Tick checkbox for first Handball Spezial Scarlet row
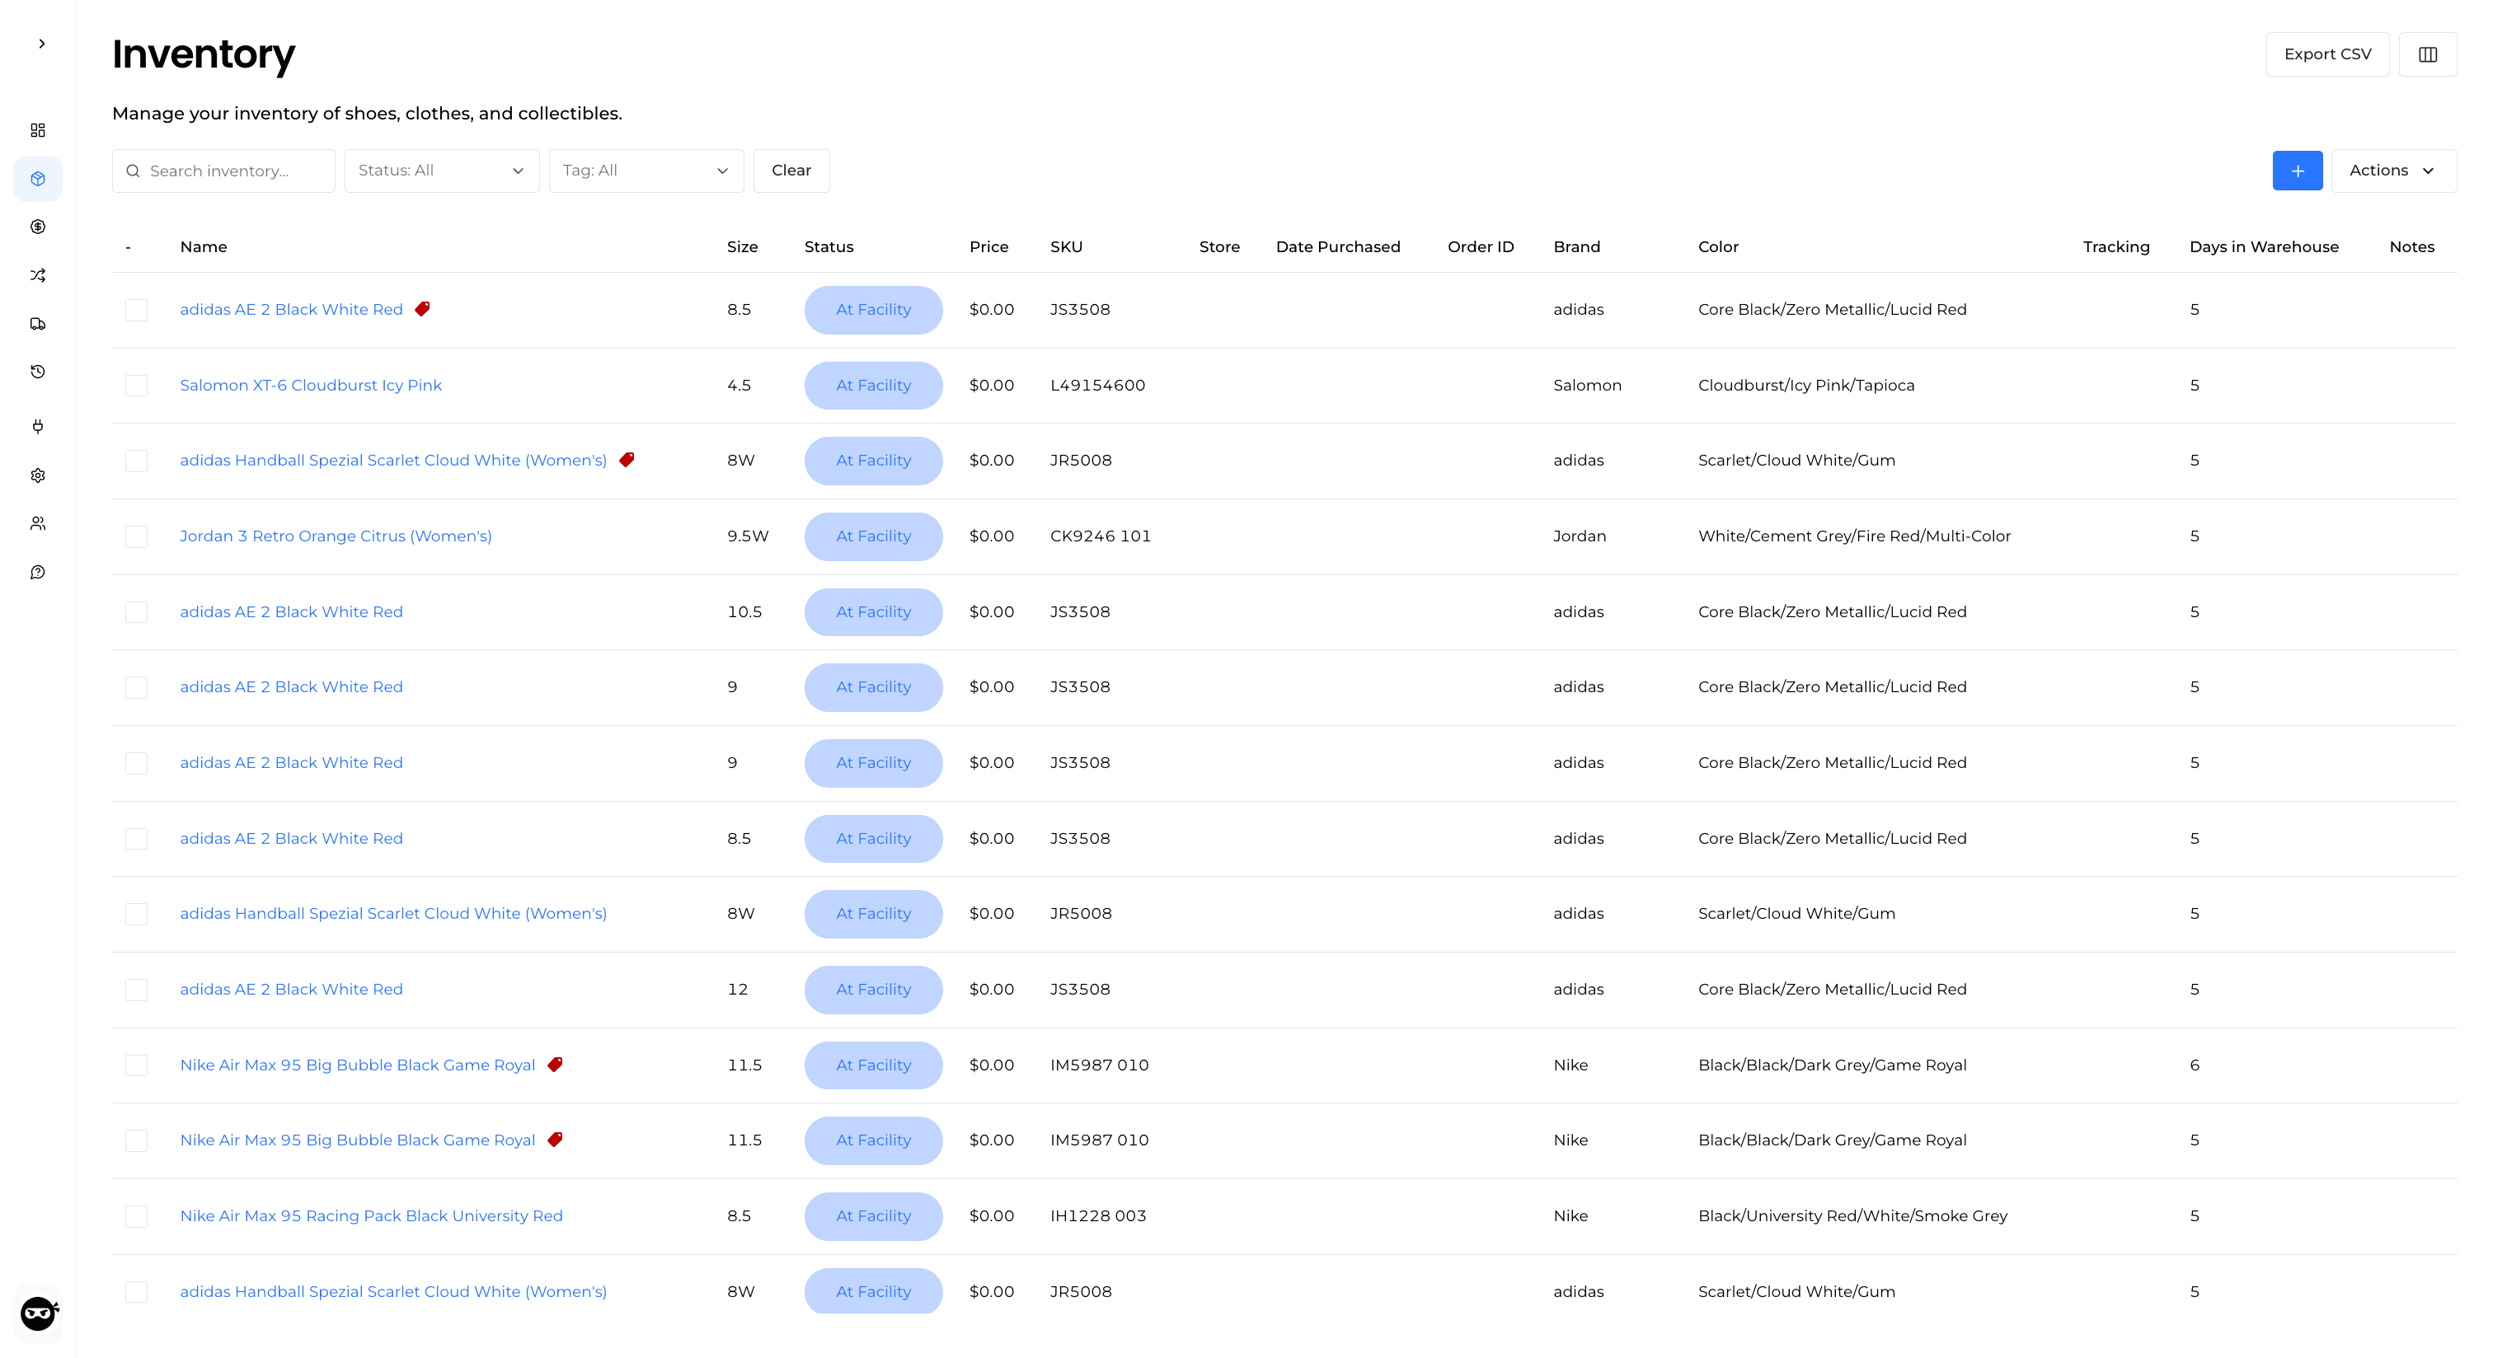This screenshot has height=1358, width=2493. (x=137, y=461)
